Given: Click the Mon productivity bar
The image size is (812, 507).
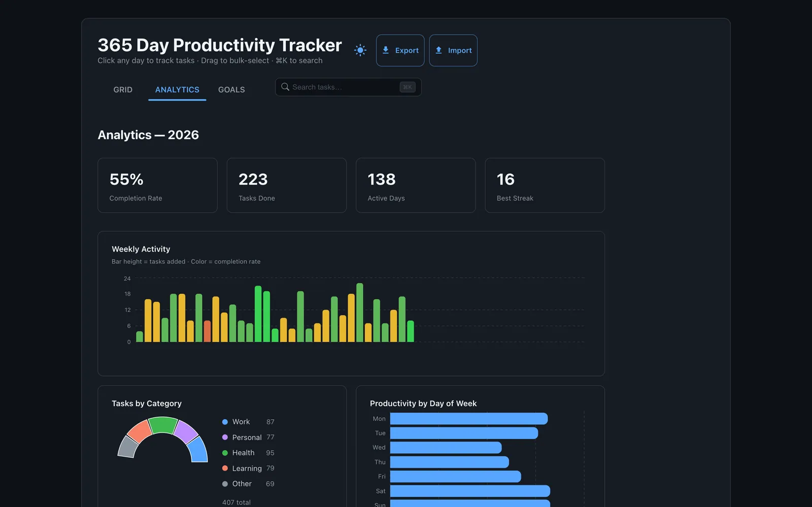Looking at the screenshot, I should 469,419.
